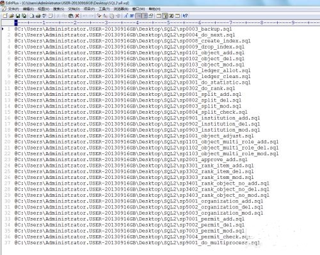Open the 帮助(H) menu
Viewport: 320px width, 255px height.
pyautogui.click(x=154, y=9)
